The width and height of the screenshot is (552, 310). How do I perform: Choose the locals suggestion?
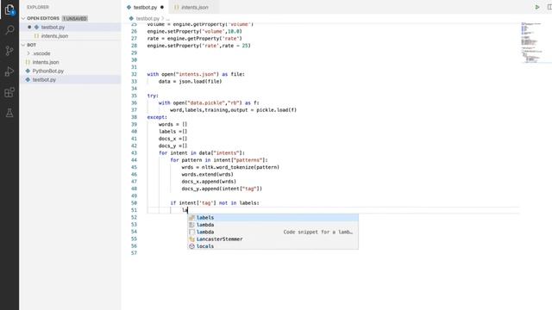pos(273,246)
